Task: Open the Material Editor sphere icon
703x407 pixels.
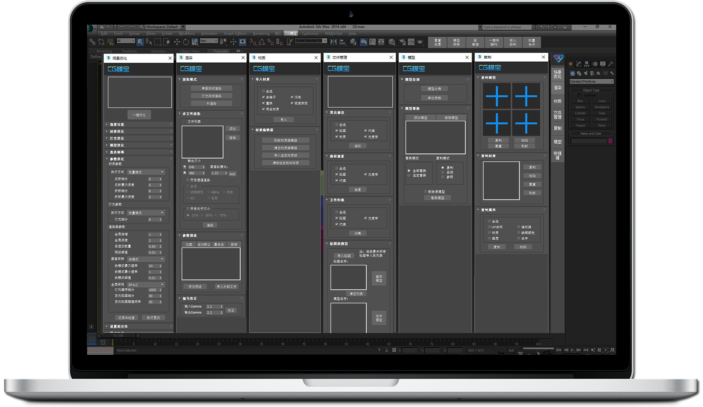Action: [x=392, y=42]
